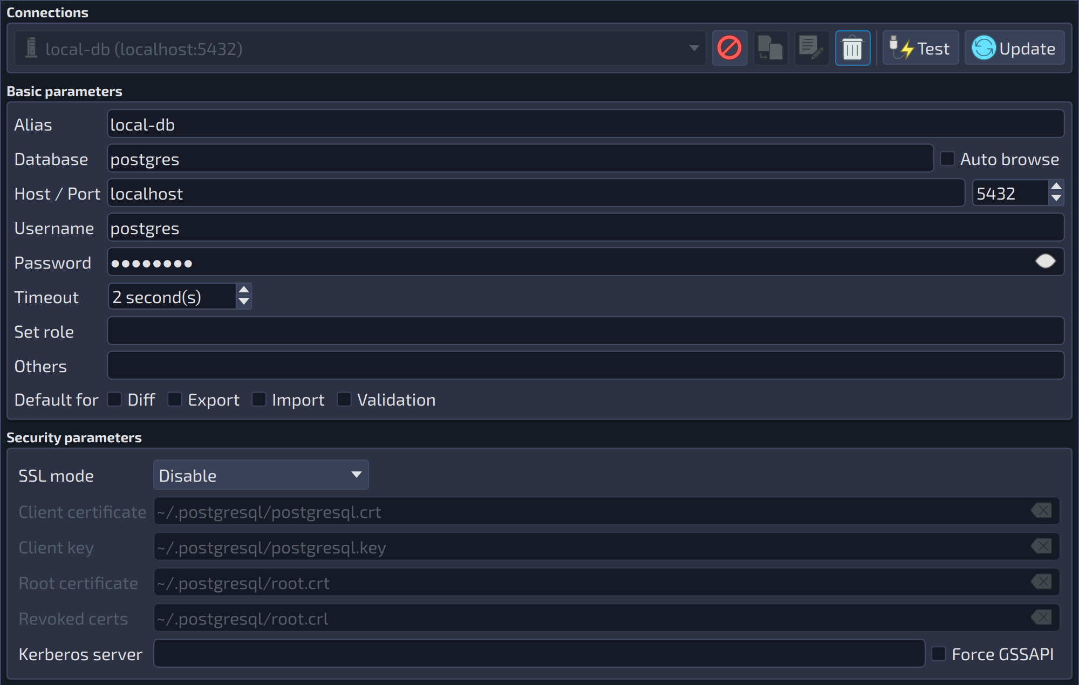1079x685 pixels.
Task: Clear the Client key field icon
Action: [x=1042, y=546]
